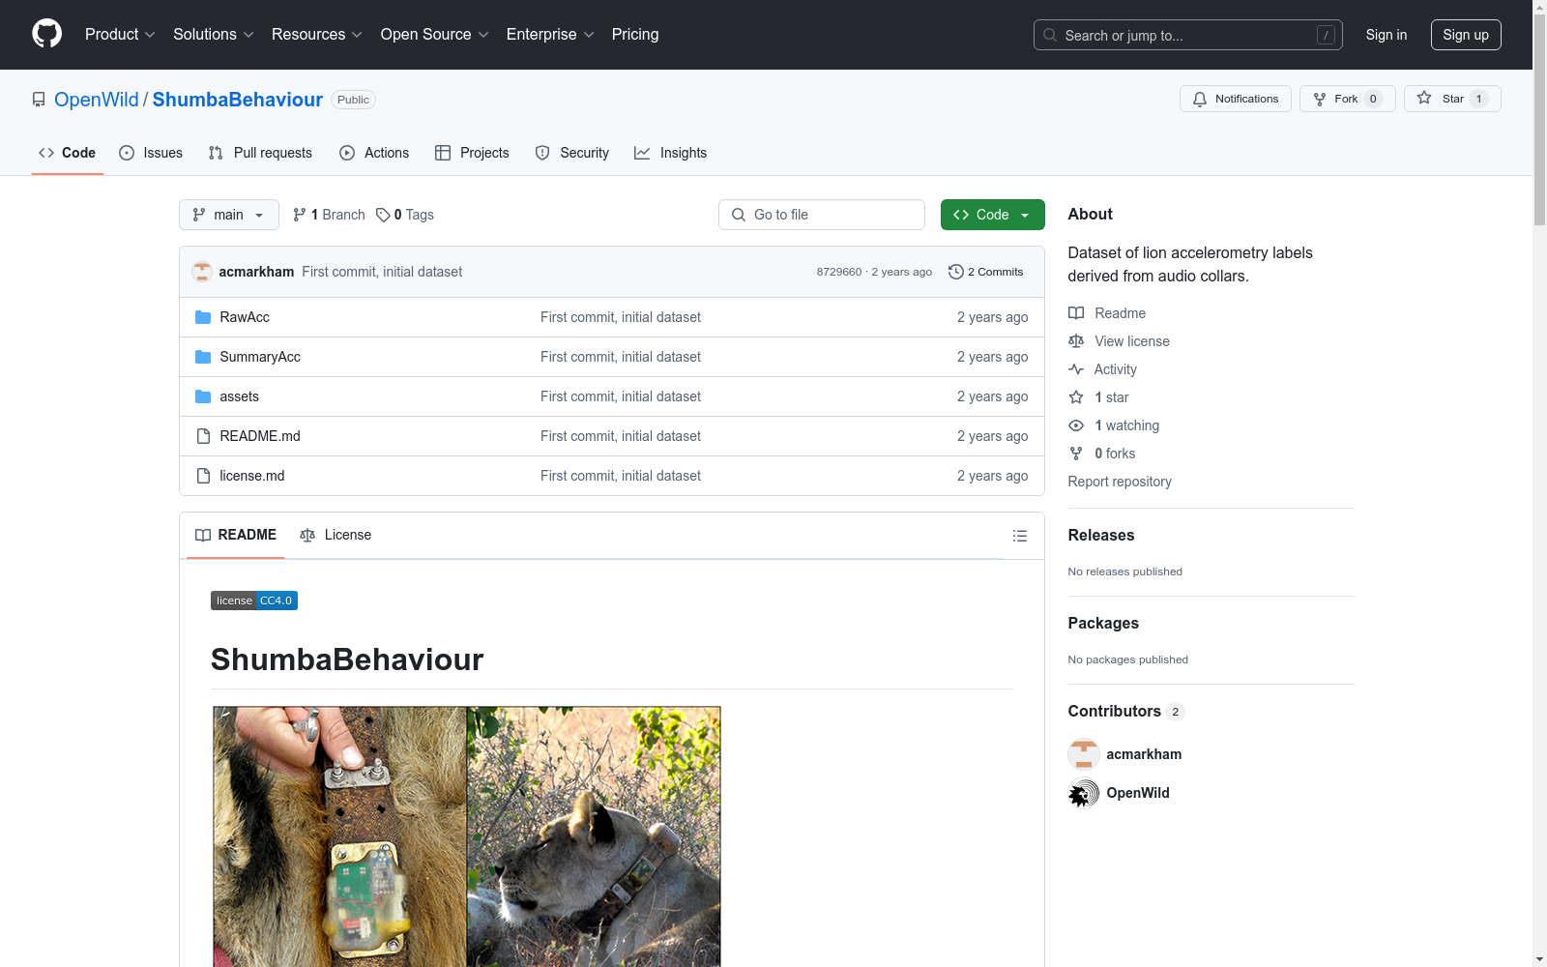The height and width of the screenshot is (967, 1547).
Task: Fork the repository
Action: click(1348, 99)
